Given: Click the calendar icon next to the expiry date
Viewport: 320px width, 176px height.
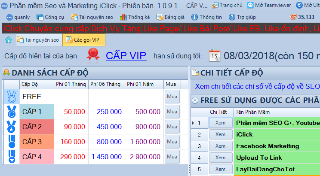Looking at the screenshot, I should tap(215, 55).
